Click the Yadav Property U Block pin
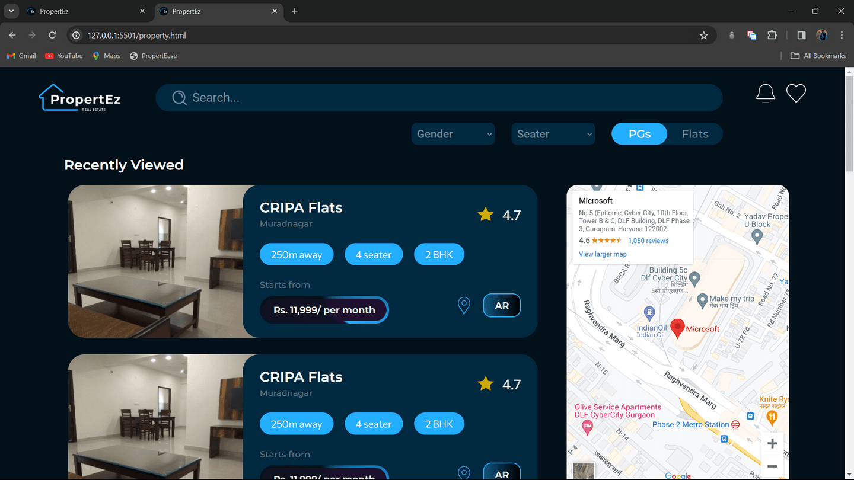 [x=757, y=236]
